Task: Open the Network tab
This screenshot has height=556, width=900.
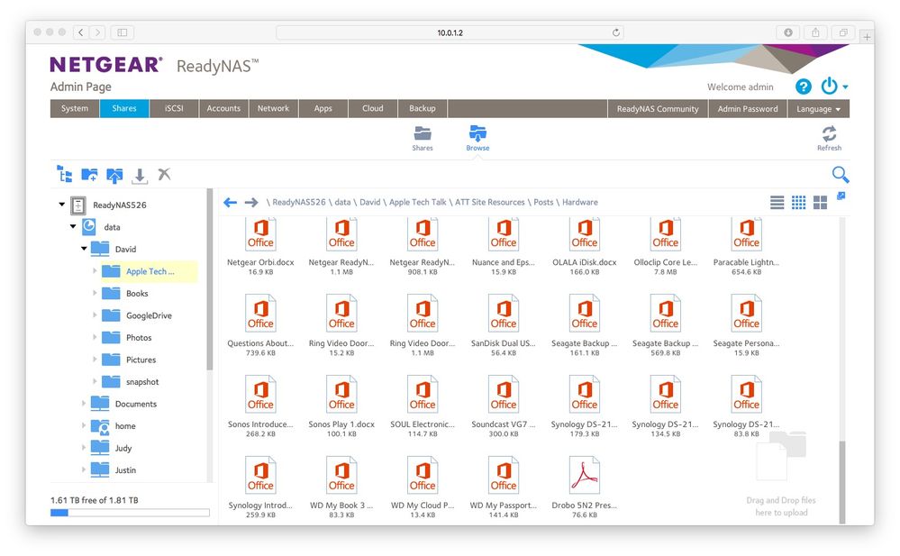Action: pyautogui.click(x=273, y=108)
